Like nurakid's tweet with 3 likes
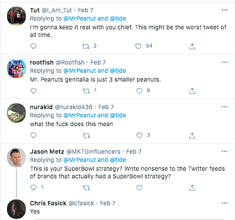The image size is (235, 220). (139, 136)
